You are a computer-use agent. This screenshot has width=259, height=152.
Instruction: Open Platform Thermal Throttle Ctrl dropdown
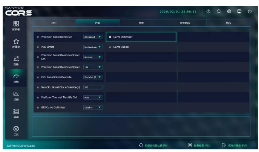93,97
